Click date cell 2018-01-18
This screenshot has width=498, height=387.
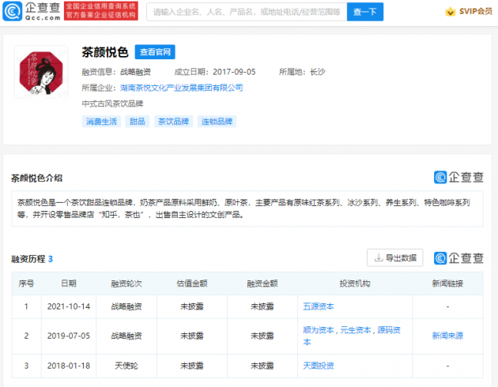(69, 366)
